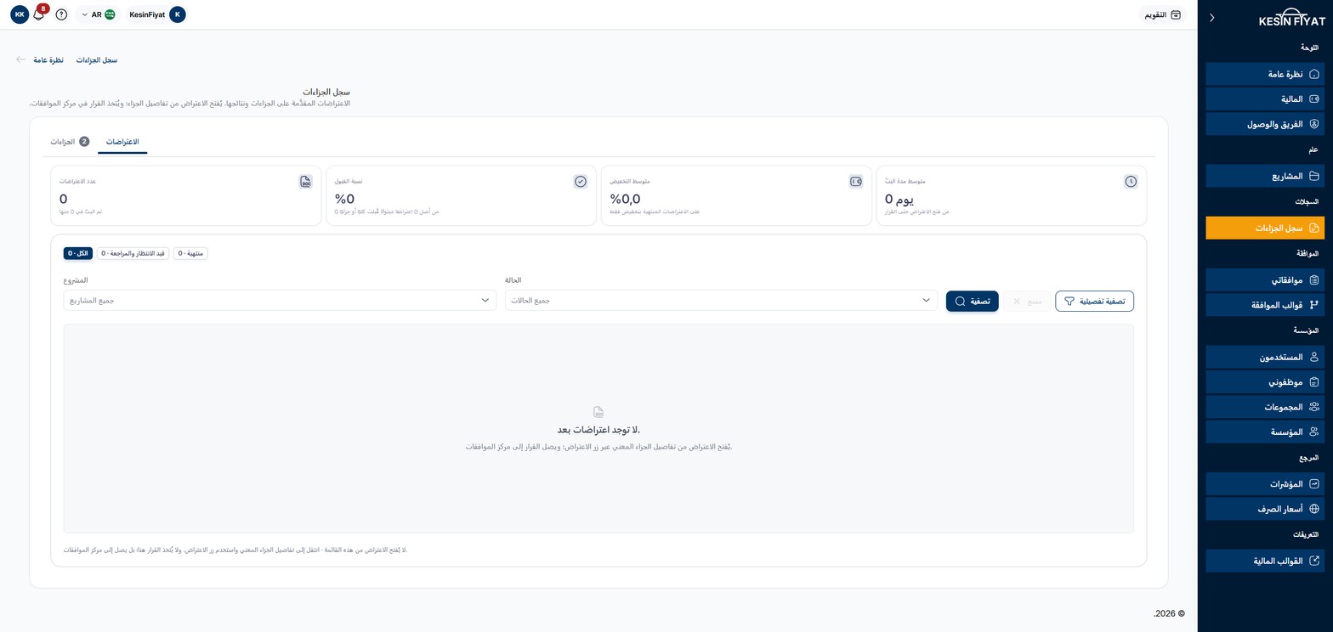
Task: Open the التقويم calendar button
Action: 1161,14
